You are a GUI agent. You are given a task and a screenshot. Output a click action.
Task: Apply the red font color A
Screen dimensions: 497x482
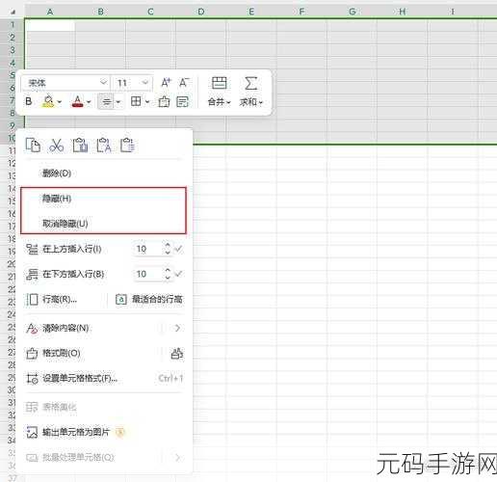78,101
